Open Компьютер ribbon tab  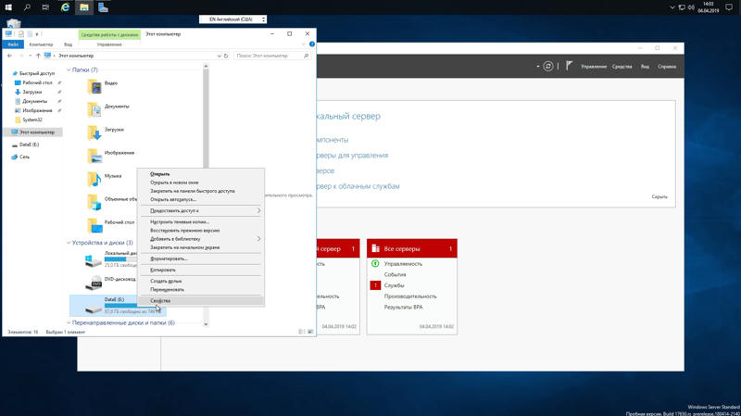click(x=41, y=44)
